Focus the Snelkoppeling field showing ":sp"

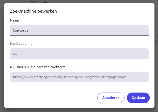click(x=79, y=54)
